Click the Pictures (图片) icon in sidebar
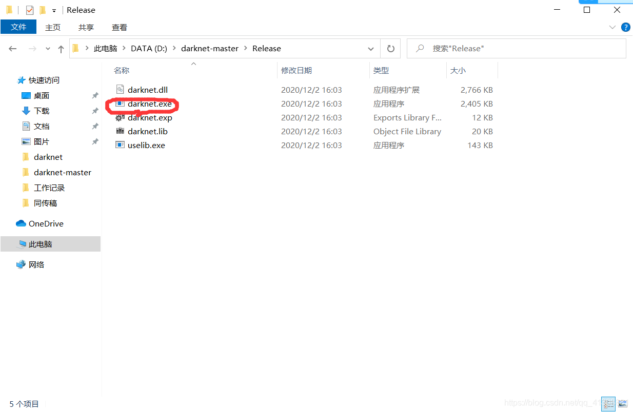 click(26, 141)
